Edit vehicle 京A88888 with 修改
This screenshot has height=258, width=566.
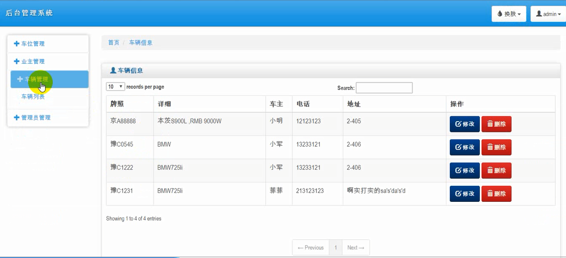(465, 124)
